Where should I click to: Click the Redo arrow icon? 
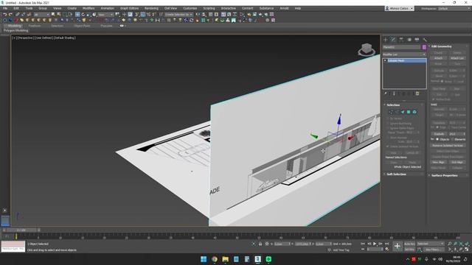coord(10,15)
